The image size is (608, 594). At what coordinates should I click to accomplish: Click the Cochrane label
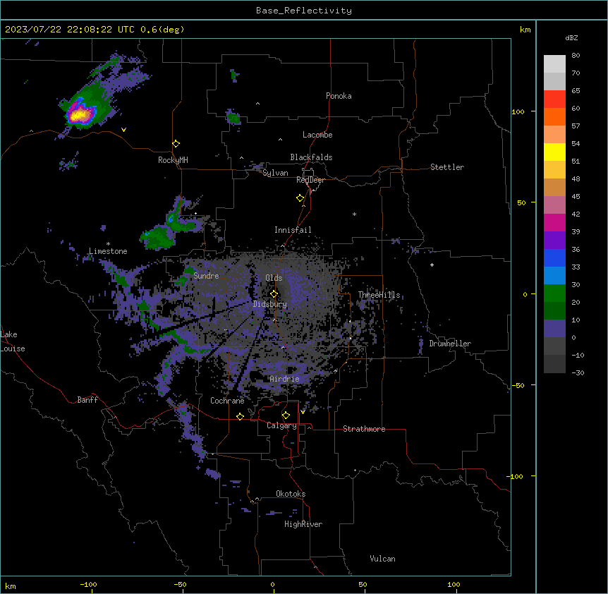[x=227, y=401]
